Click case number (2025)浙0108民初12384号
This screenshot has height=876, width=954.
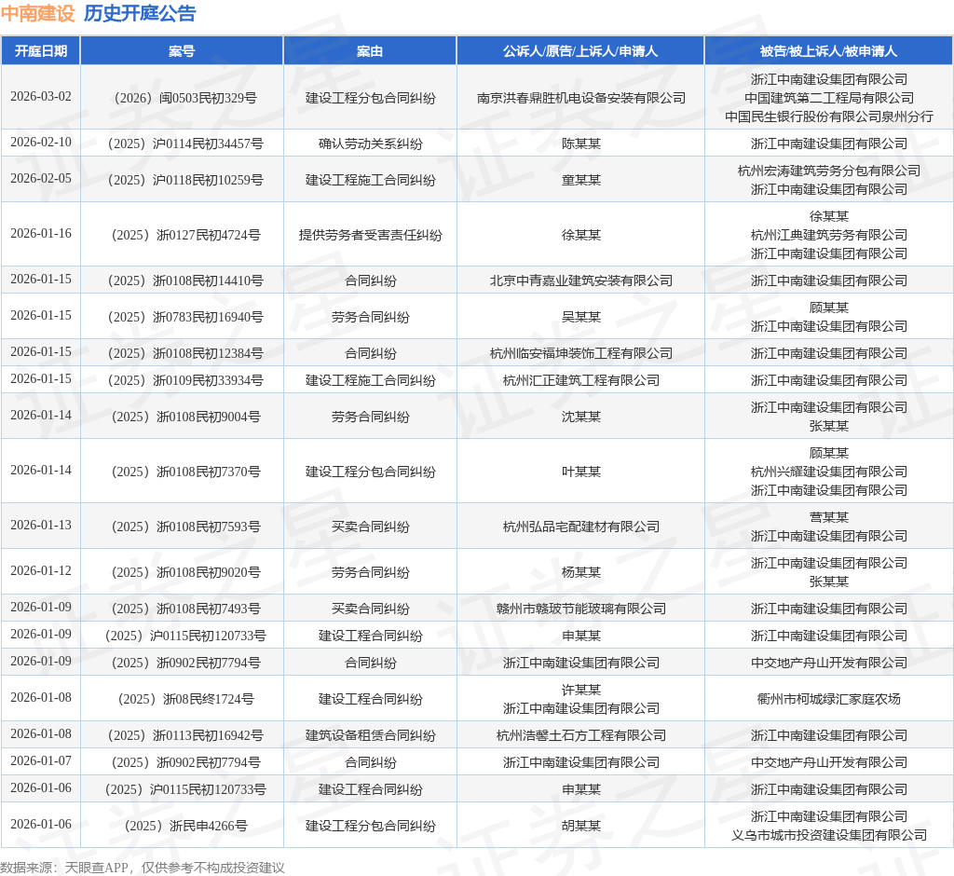pyautogui.click(x=185, y=354)
